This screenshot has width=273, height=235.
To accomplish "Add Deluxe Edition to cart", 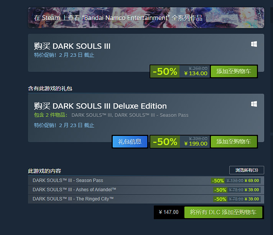I will pos(234,141).
